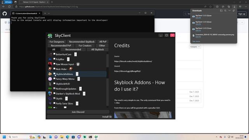Open more options in the Downloads panel
Viewport: 249px width, 140px height.
(230, 10)
